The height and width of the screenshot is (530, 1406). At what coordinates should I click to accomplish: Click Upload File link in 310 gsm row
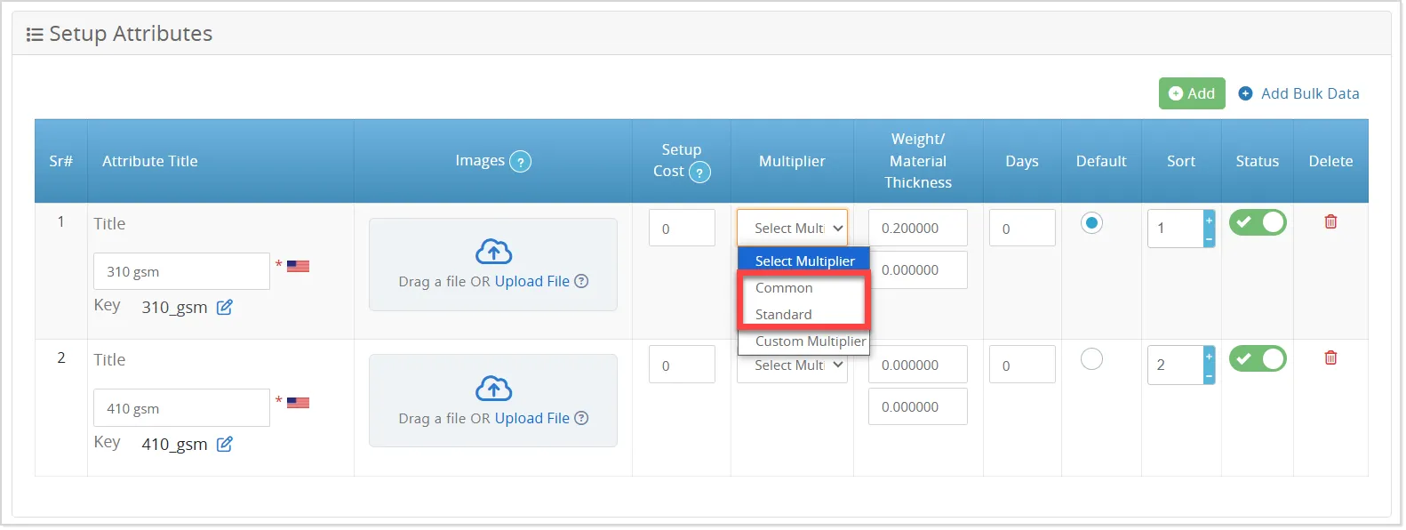point(532,281)
